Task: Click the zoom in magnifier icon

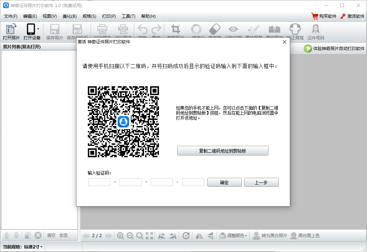Action: (120, 236)
